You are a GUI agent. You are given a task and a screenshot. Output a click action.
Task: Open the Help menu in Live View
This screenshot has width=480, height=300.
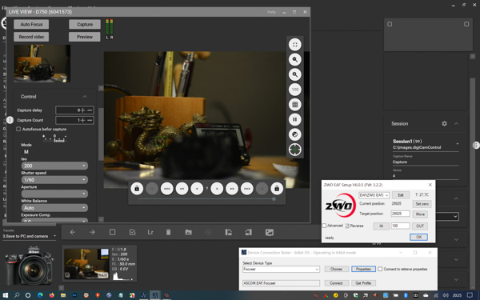(271, 12)
